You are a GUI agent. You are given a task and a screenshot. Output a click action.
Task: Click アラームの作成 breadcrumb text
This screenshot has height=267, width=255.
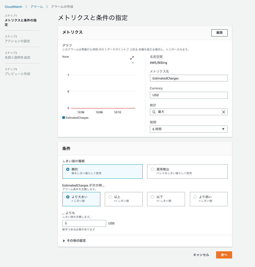pos(62,6)
